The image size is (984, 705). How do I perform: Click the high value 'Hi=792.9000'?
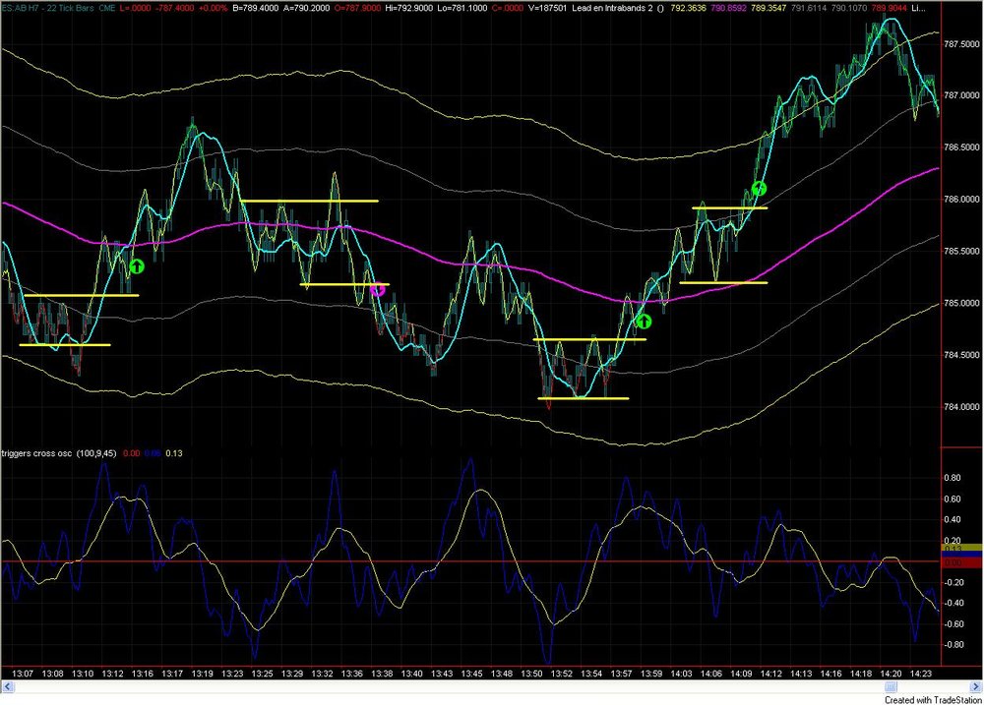(x=410, y=8)
